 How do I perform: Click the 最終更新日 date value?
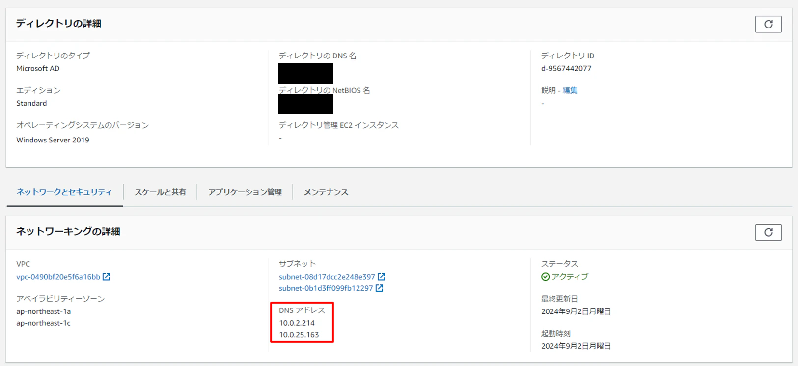[x=576, y=311]
